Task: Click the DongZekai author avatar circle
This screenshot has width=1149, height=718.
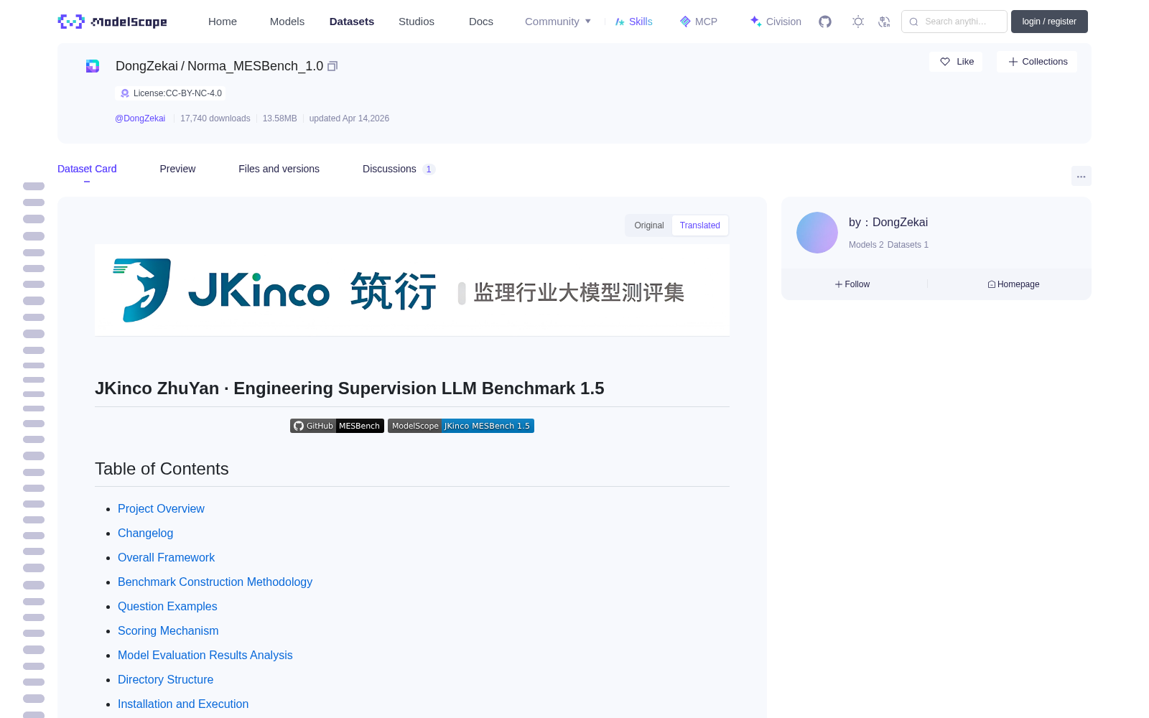Action: 817,233
